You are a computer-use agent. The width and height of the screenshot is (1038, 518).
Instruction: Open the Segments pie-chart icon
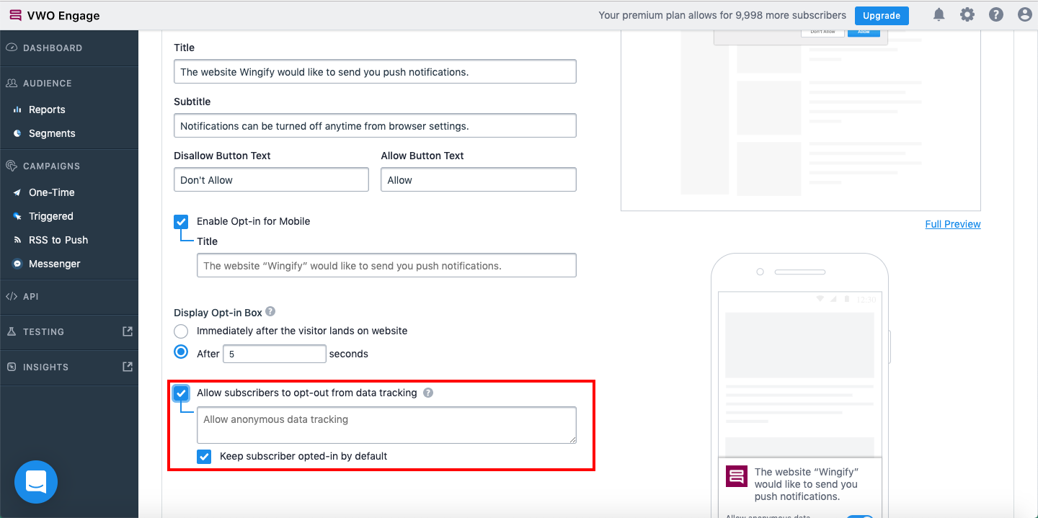point(17,133)
